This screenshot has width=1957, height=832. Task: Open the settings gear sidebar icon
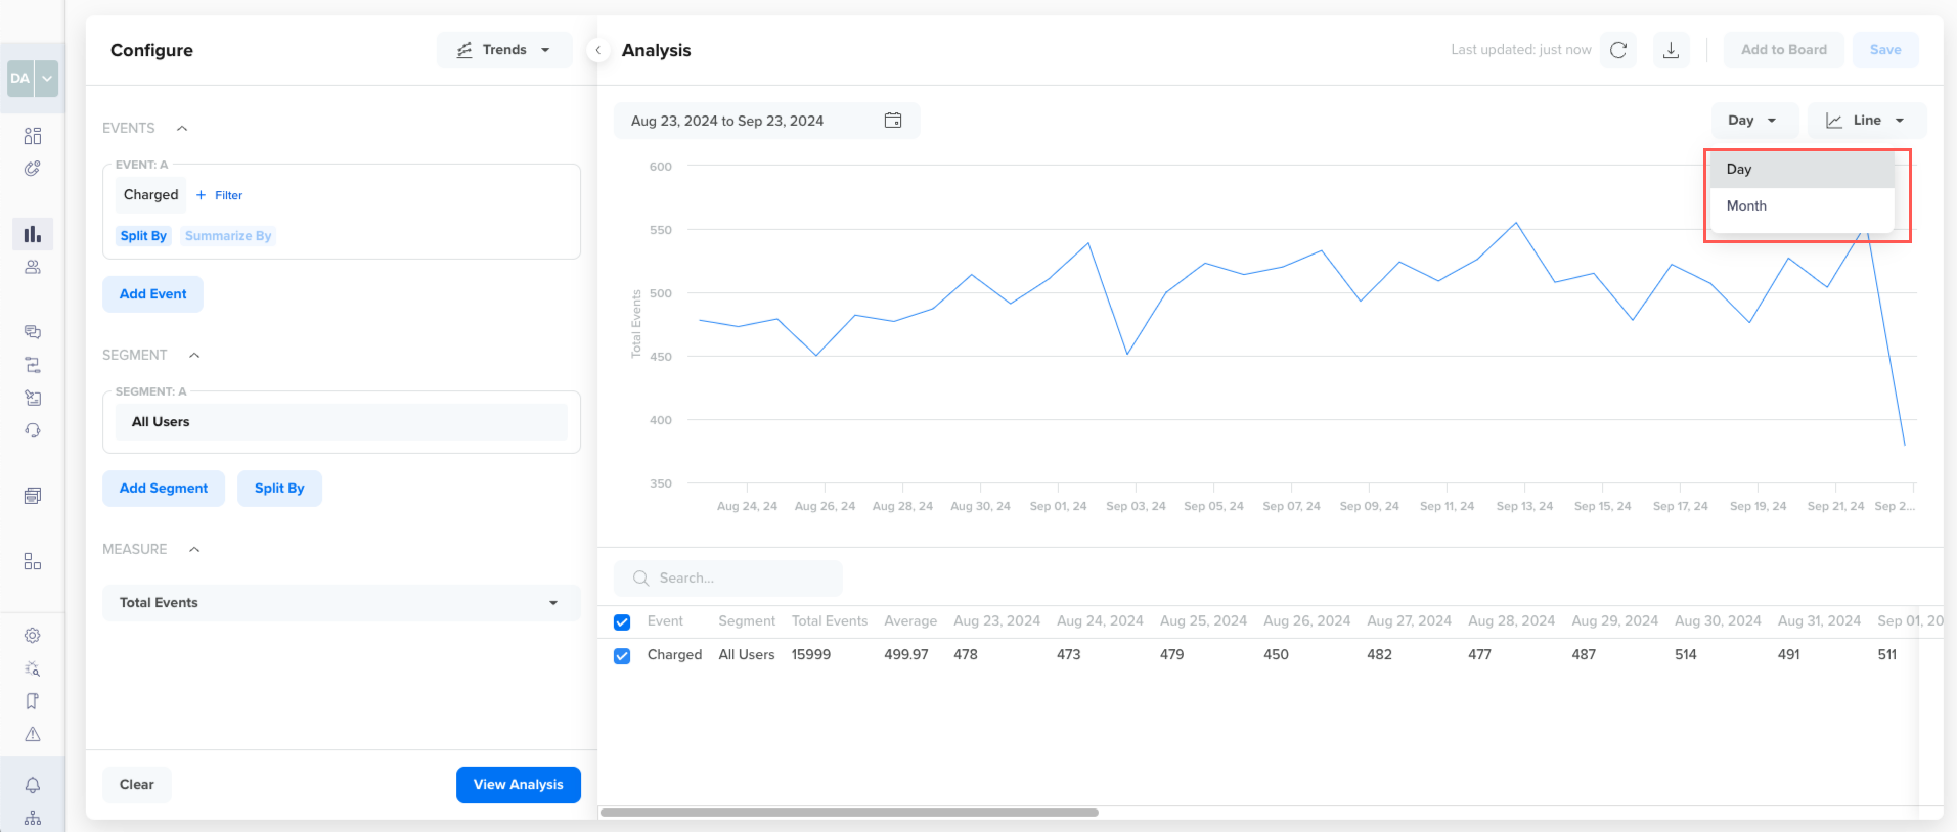point(32,635)
